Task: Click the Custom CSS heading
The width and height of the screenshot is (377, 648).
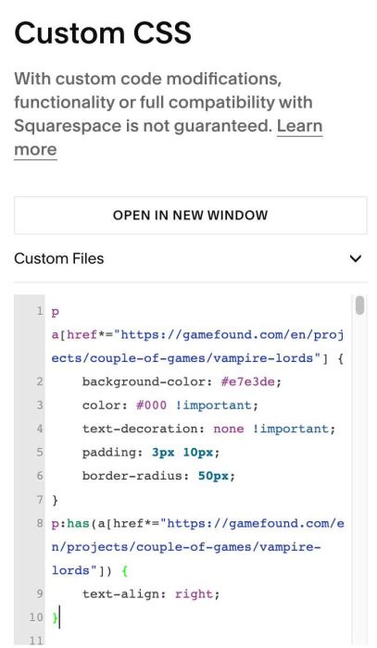Action: coord(103,32)
